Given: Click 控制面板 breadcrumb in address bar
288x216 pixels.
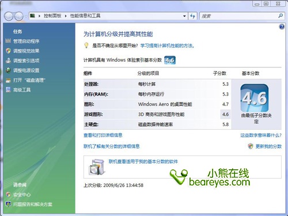Looking at the screenshot, I should tap(52, 16).
